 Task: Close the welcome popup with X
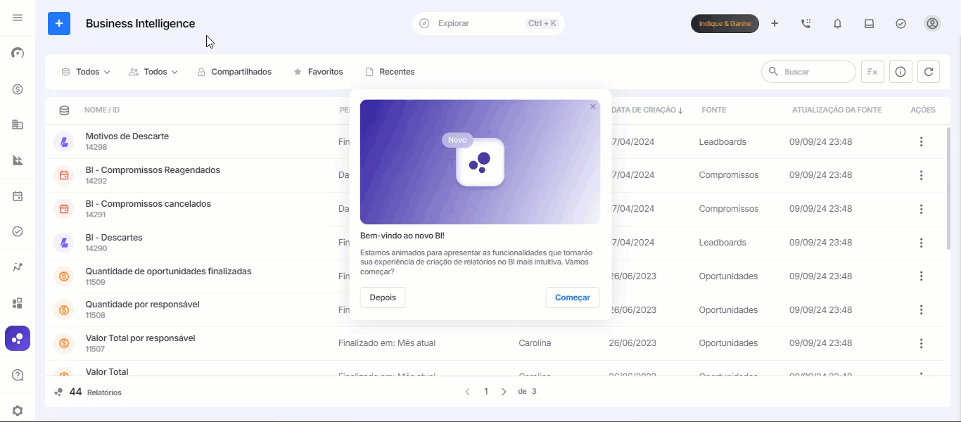[593, 107]
